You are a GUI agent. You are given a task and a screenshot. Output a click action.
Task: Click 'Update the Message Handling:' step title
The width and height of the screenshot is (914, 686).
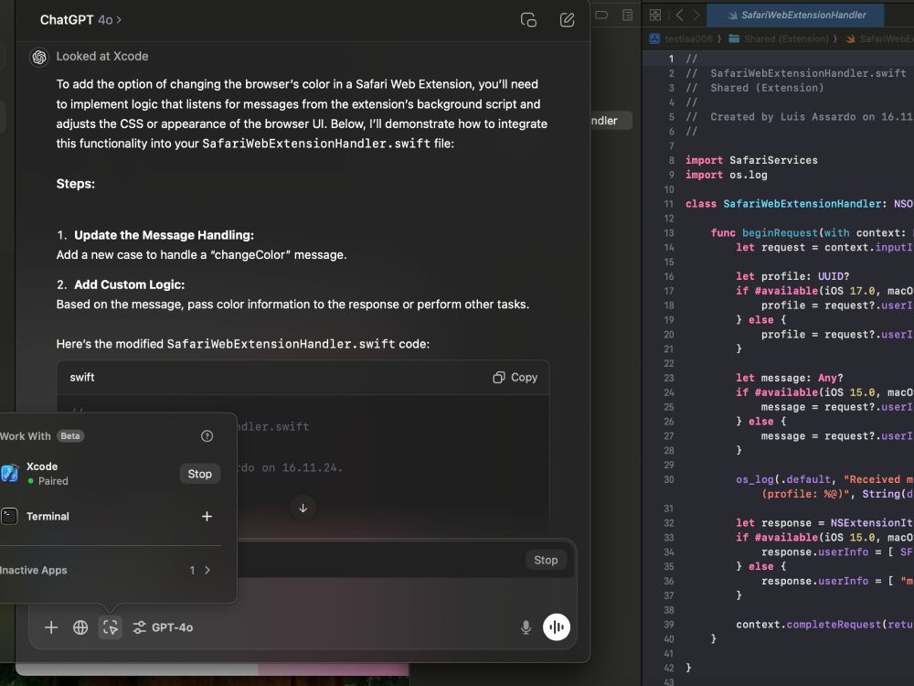click(x=164, y=235)
